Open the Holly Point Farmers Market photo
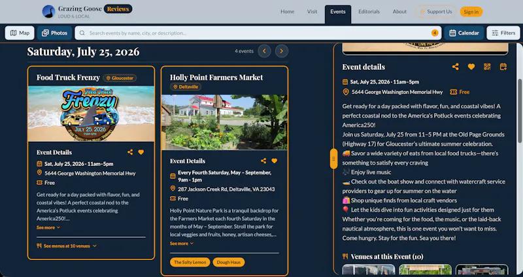 224,122
